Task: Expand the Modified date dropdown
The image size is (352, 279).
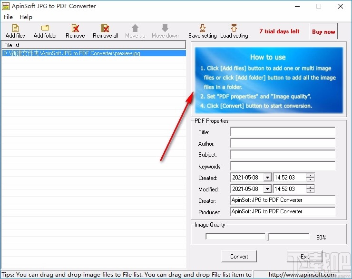Action: coord(267,189)
